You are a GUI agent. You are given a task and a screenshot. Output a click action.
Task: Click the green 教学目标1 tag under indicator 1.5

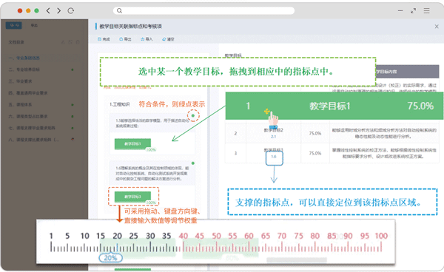[132, 144]
